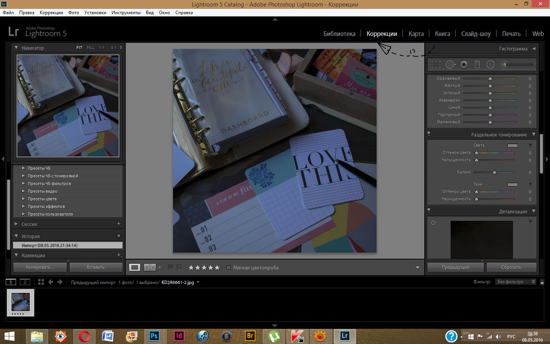Click the detail target picker crosshair icon
The height and width of the screenshot is (344, 550).
coord(433,222)
